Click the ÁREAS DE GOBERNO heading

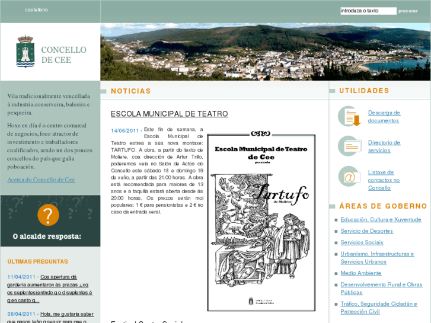click(383, 206)
